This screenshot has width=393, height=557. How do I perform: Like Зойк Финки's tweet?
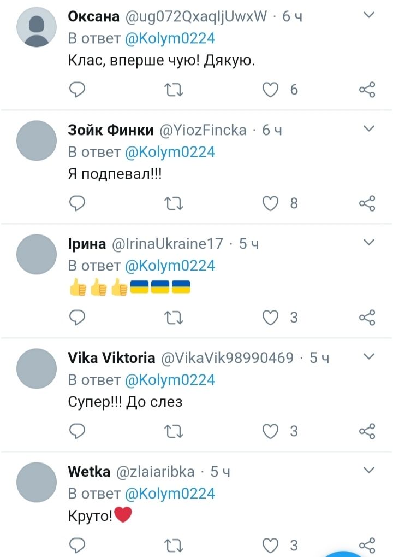[x=271, y=203]
